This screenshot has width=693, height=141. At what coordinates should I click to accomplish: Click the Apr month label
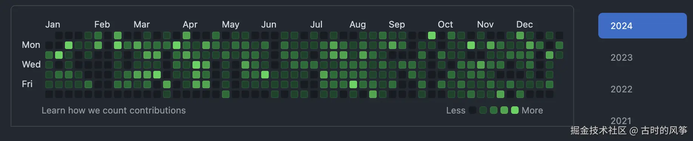[x=190, y=25]
